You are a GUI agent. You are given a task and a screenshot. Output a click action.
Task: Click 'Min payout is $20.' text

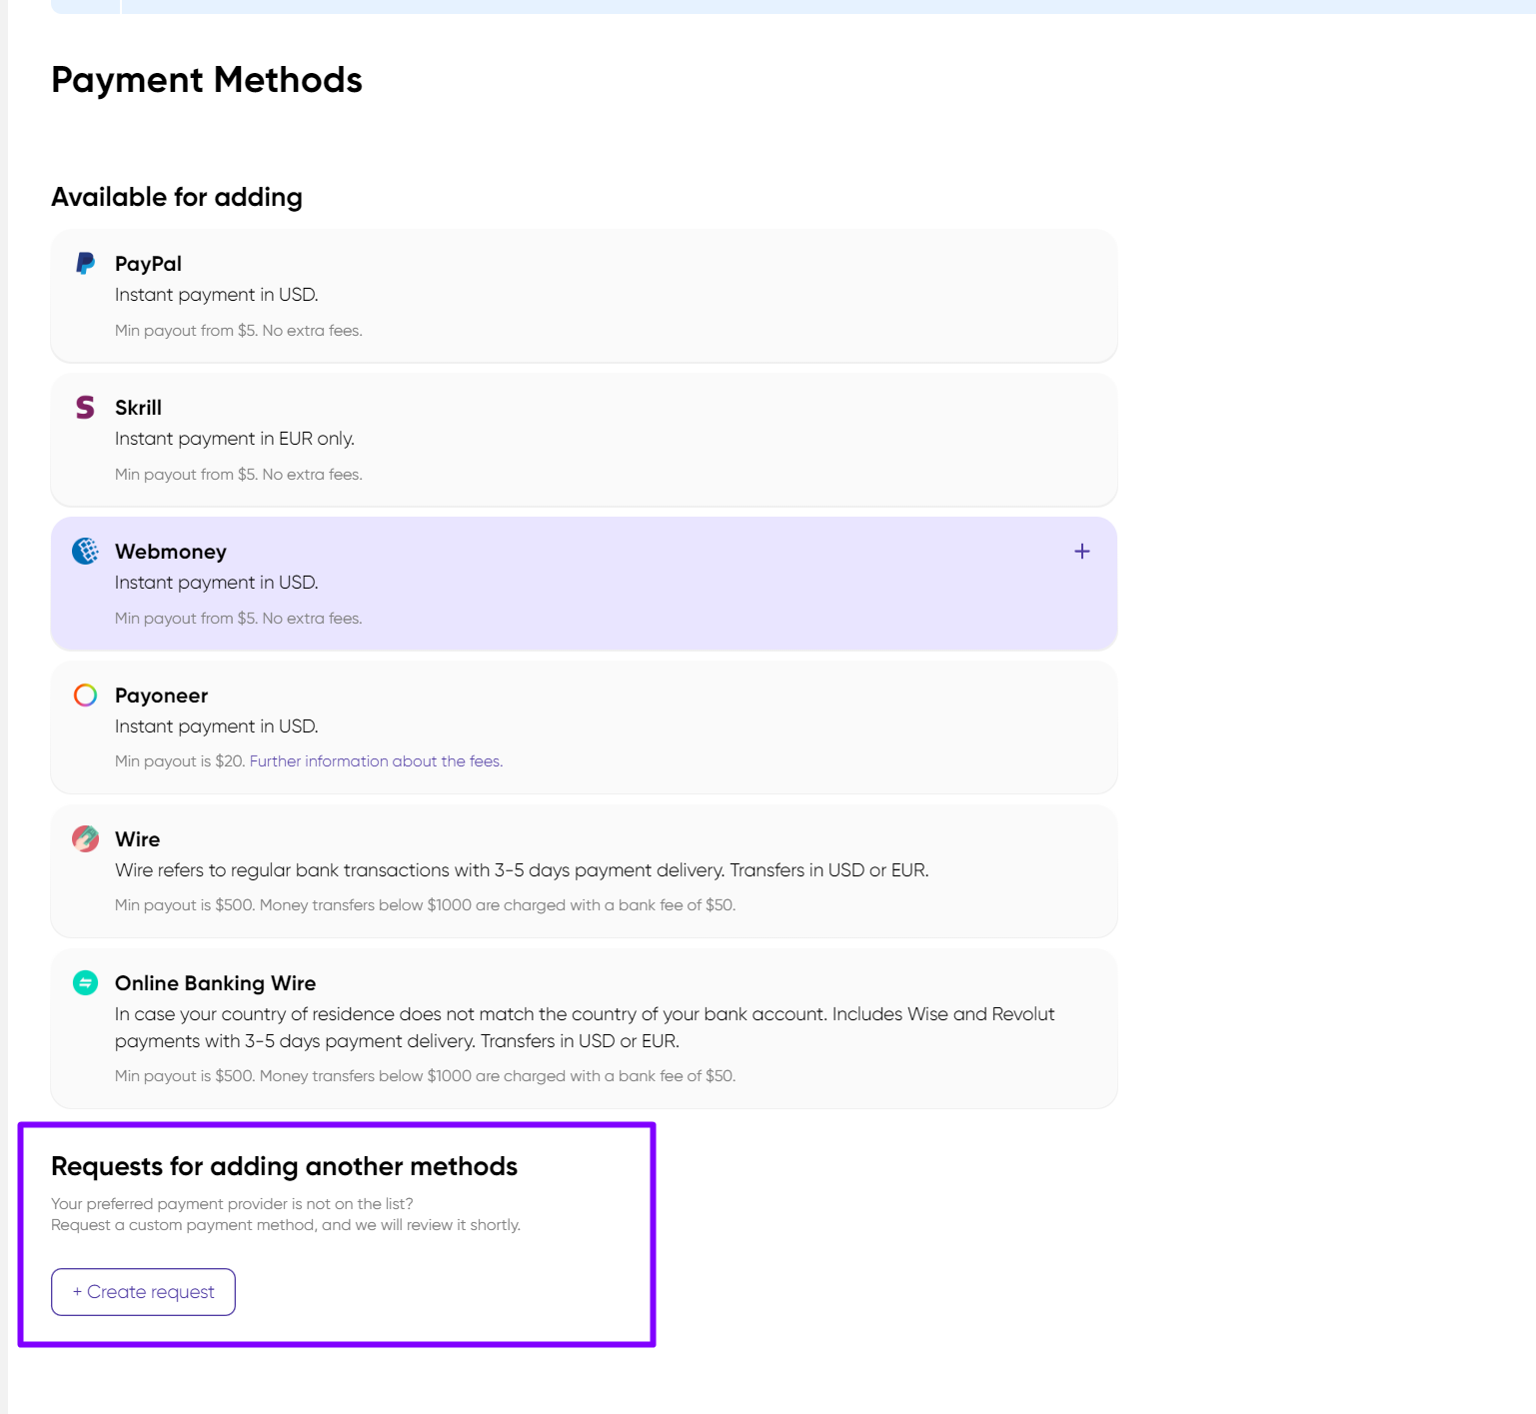click(x=180, y=761)
